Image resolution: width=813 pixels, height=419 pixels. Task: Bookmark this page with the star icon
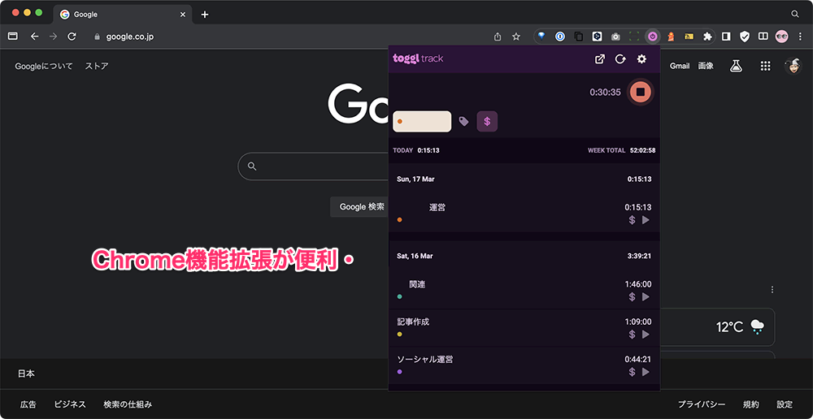pyautogui.click(x=516, y=37)
